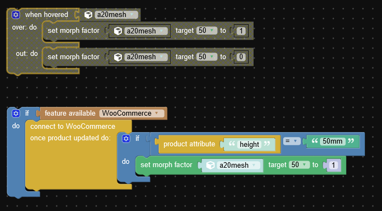
Task: Click opening quote icon of height string
Action: point(232,144)
